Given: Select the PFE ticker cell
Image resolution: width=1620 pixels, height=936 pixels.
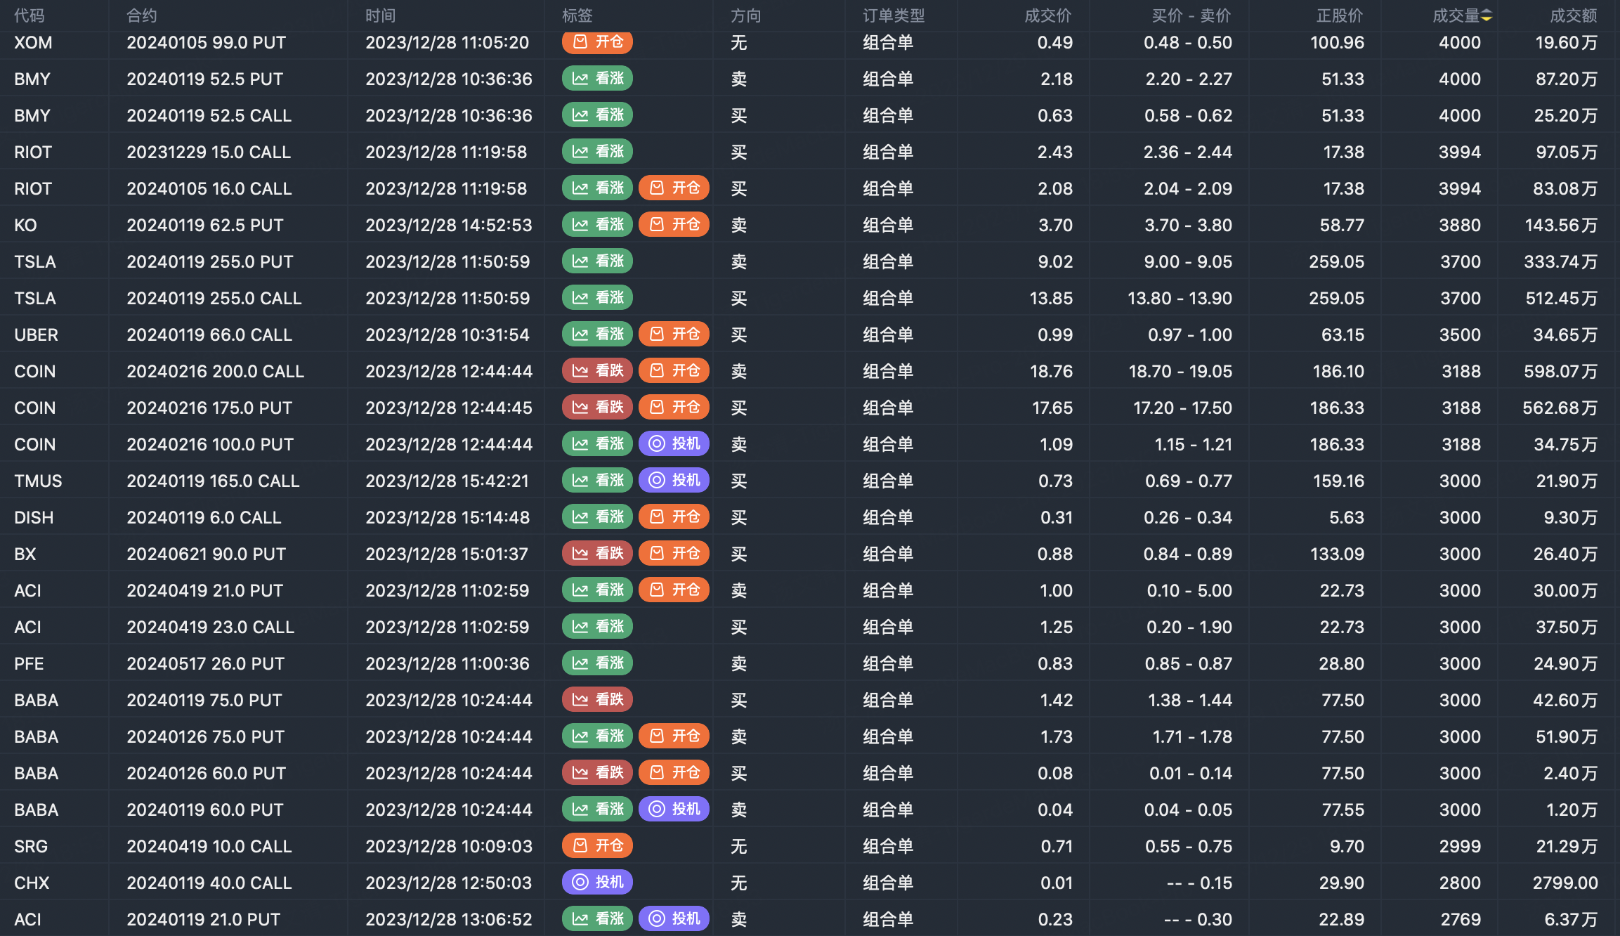Looking at the screenshot, I should (29, 663).
